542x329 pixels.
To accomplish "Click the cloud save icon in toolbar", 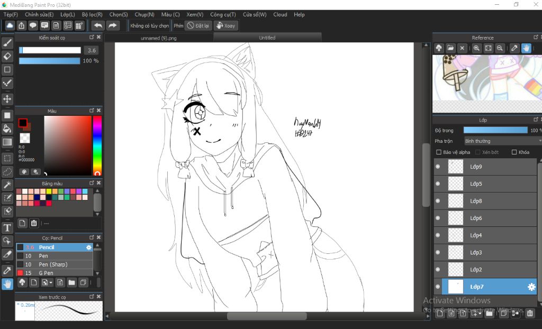I will 10,25.
